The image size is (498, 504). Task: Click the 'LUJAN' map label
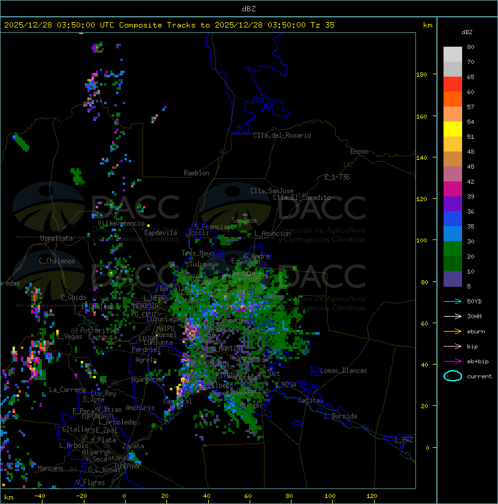pyautogui.click(x=148, y=339)
